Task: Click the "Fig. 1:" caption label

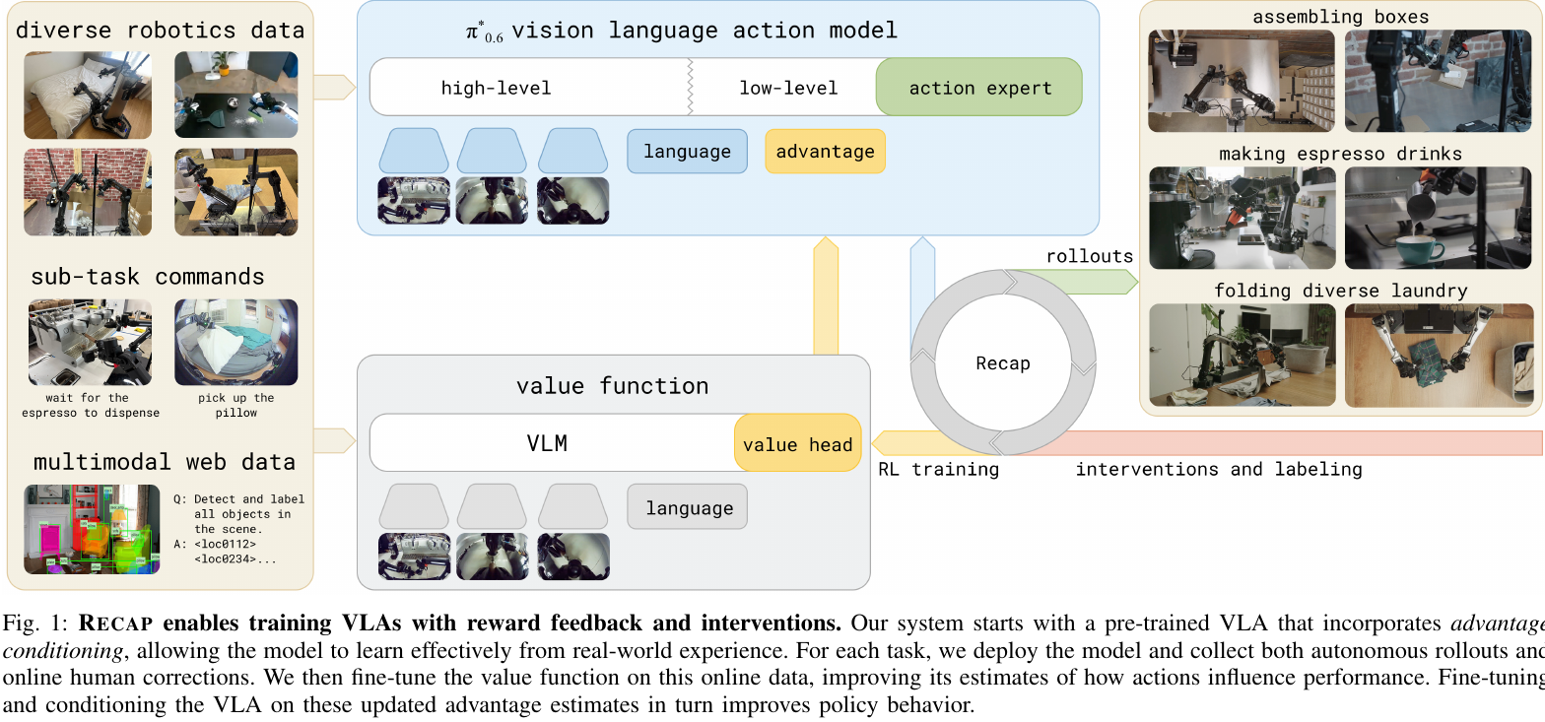Action: click(x=36, y=624)
